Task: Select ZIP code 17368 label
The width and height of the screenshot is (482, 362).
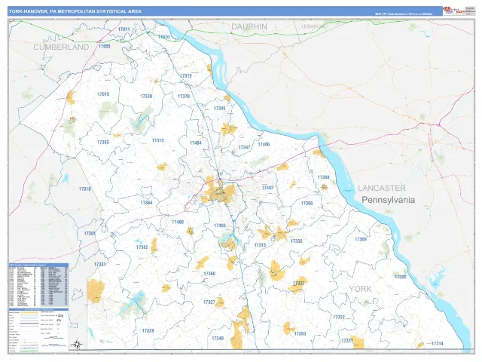Action: [323, 177]
